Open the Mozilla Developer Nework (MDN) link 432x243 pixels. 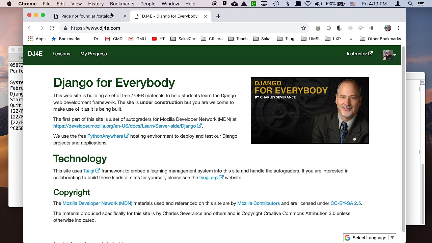(x=97, y=203)
